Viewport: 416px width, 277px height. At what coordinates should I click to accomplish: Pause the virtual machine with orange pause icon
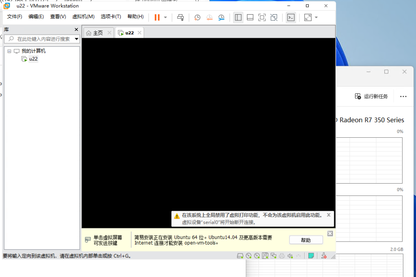(157, 17)
